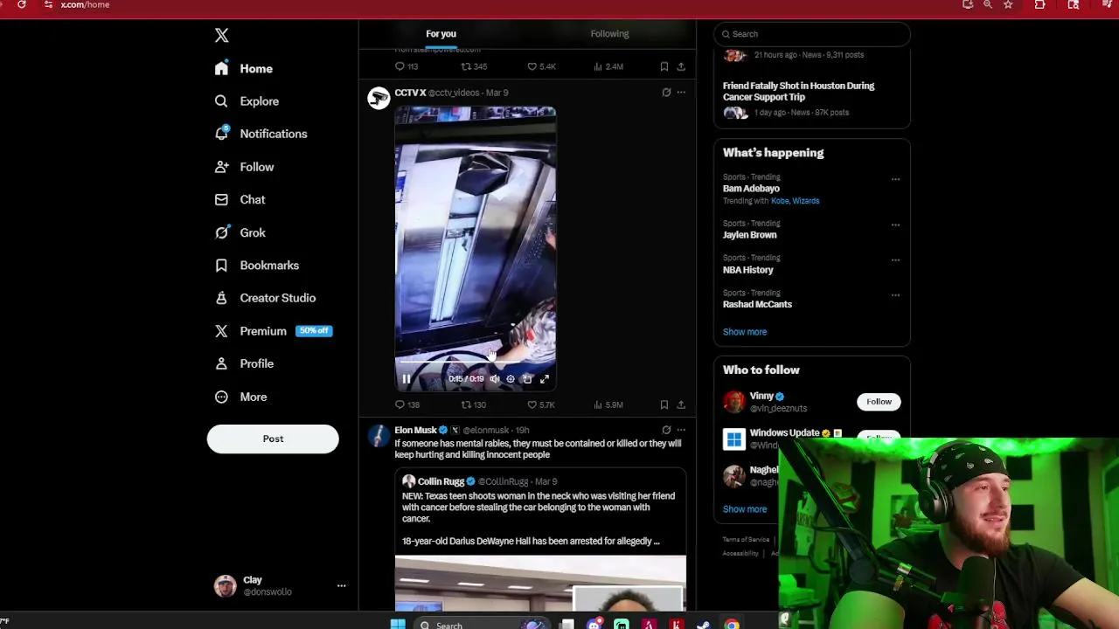
Task: Open more options for the Rashad McCants trend
Action: [x=895, y=295]
